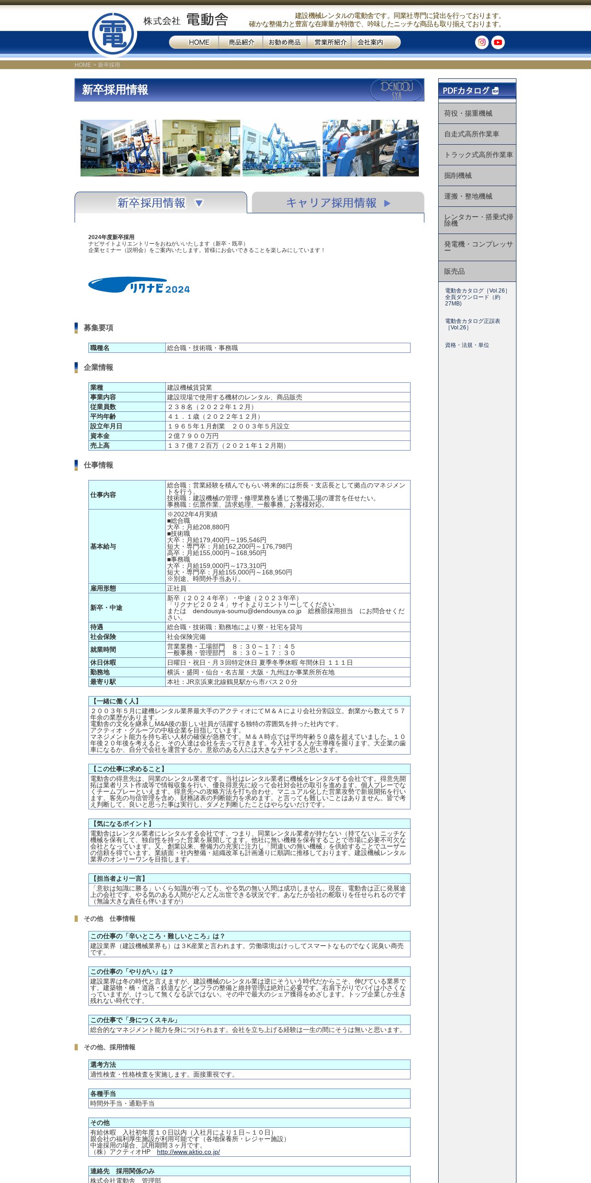
Task: Open 掘削機械 catalog category
Action: [477, 176]
